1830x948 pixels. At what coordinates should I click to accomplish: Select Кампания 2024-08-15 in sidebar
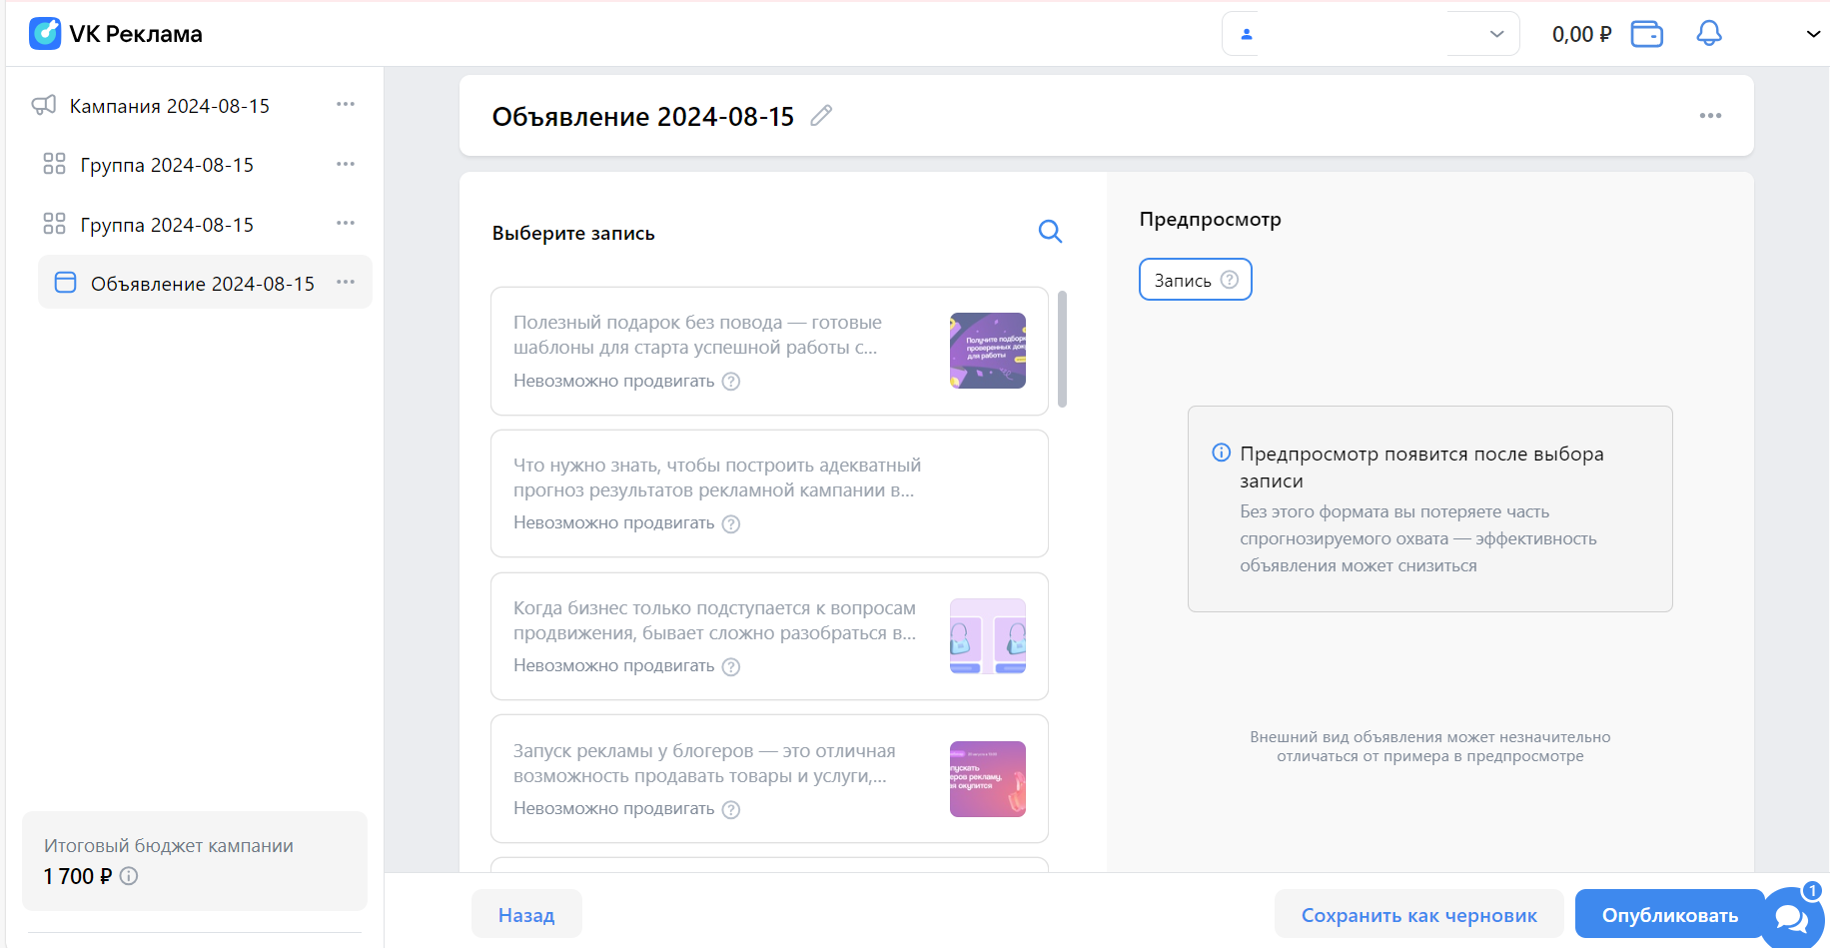(170, 106)
